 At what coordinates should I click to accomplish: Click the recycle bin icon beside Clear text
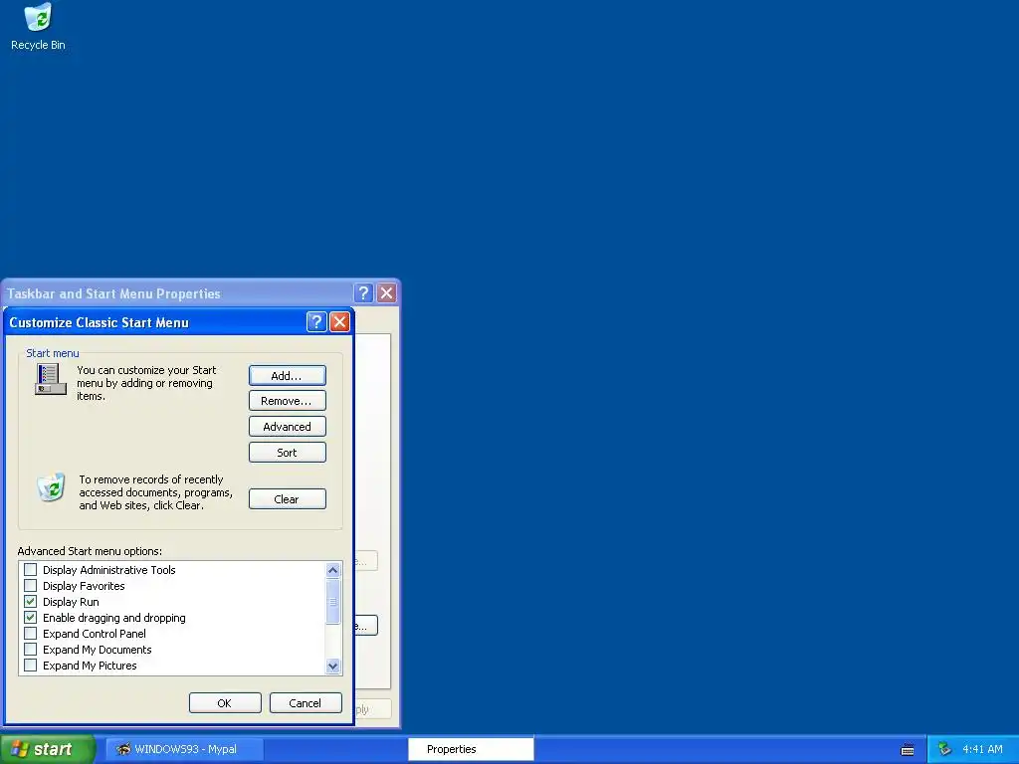click(x=52, y=487)
